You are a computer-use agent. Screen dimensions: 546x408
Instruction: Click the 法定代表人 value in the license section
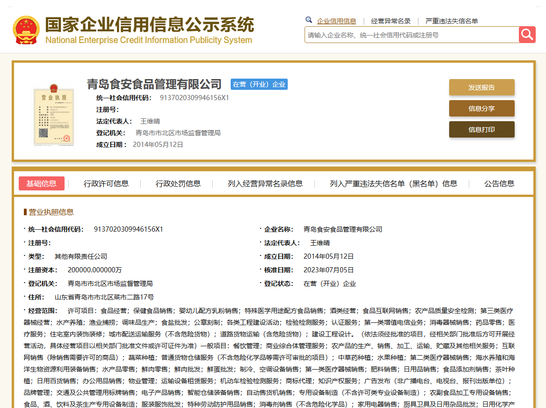pos(320,243)
